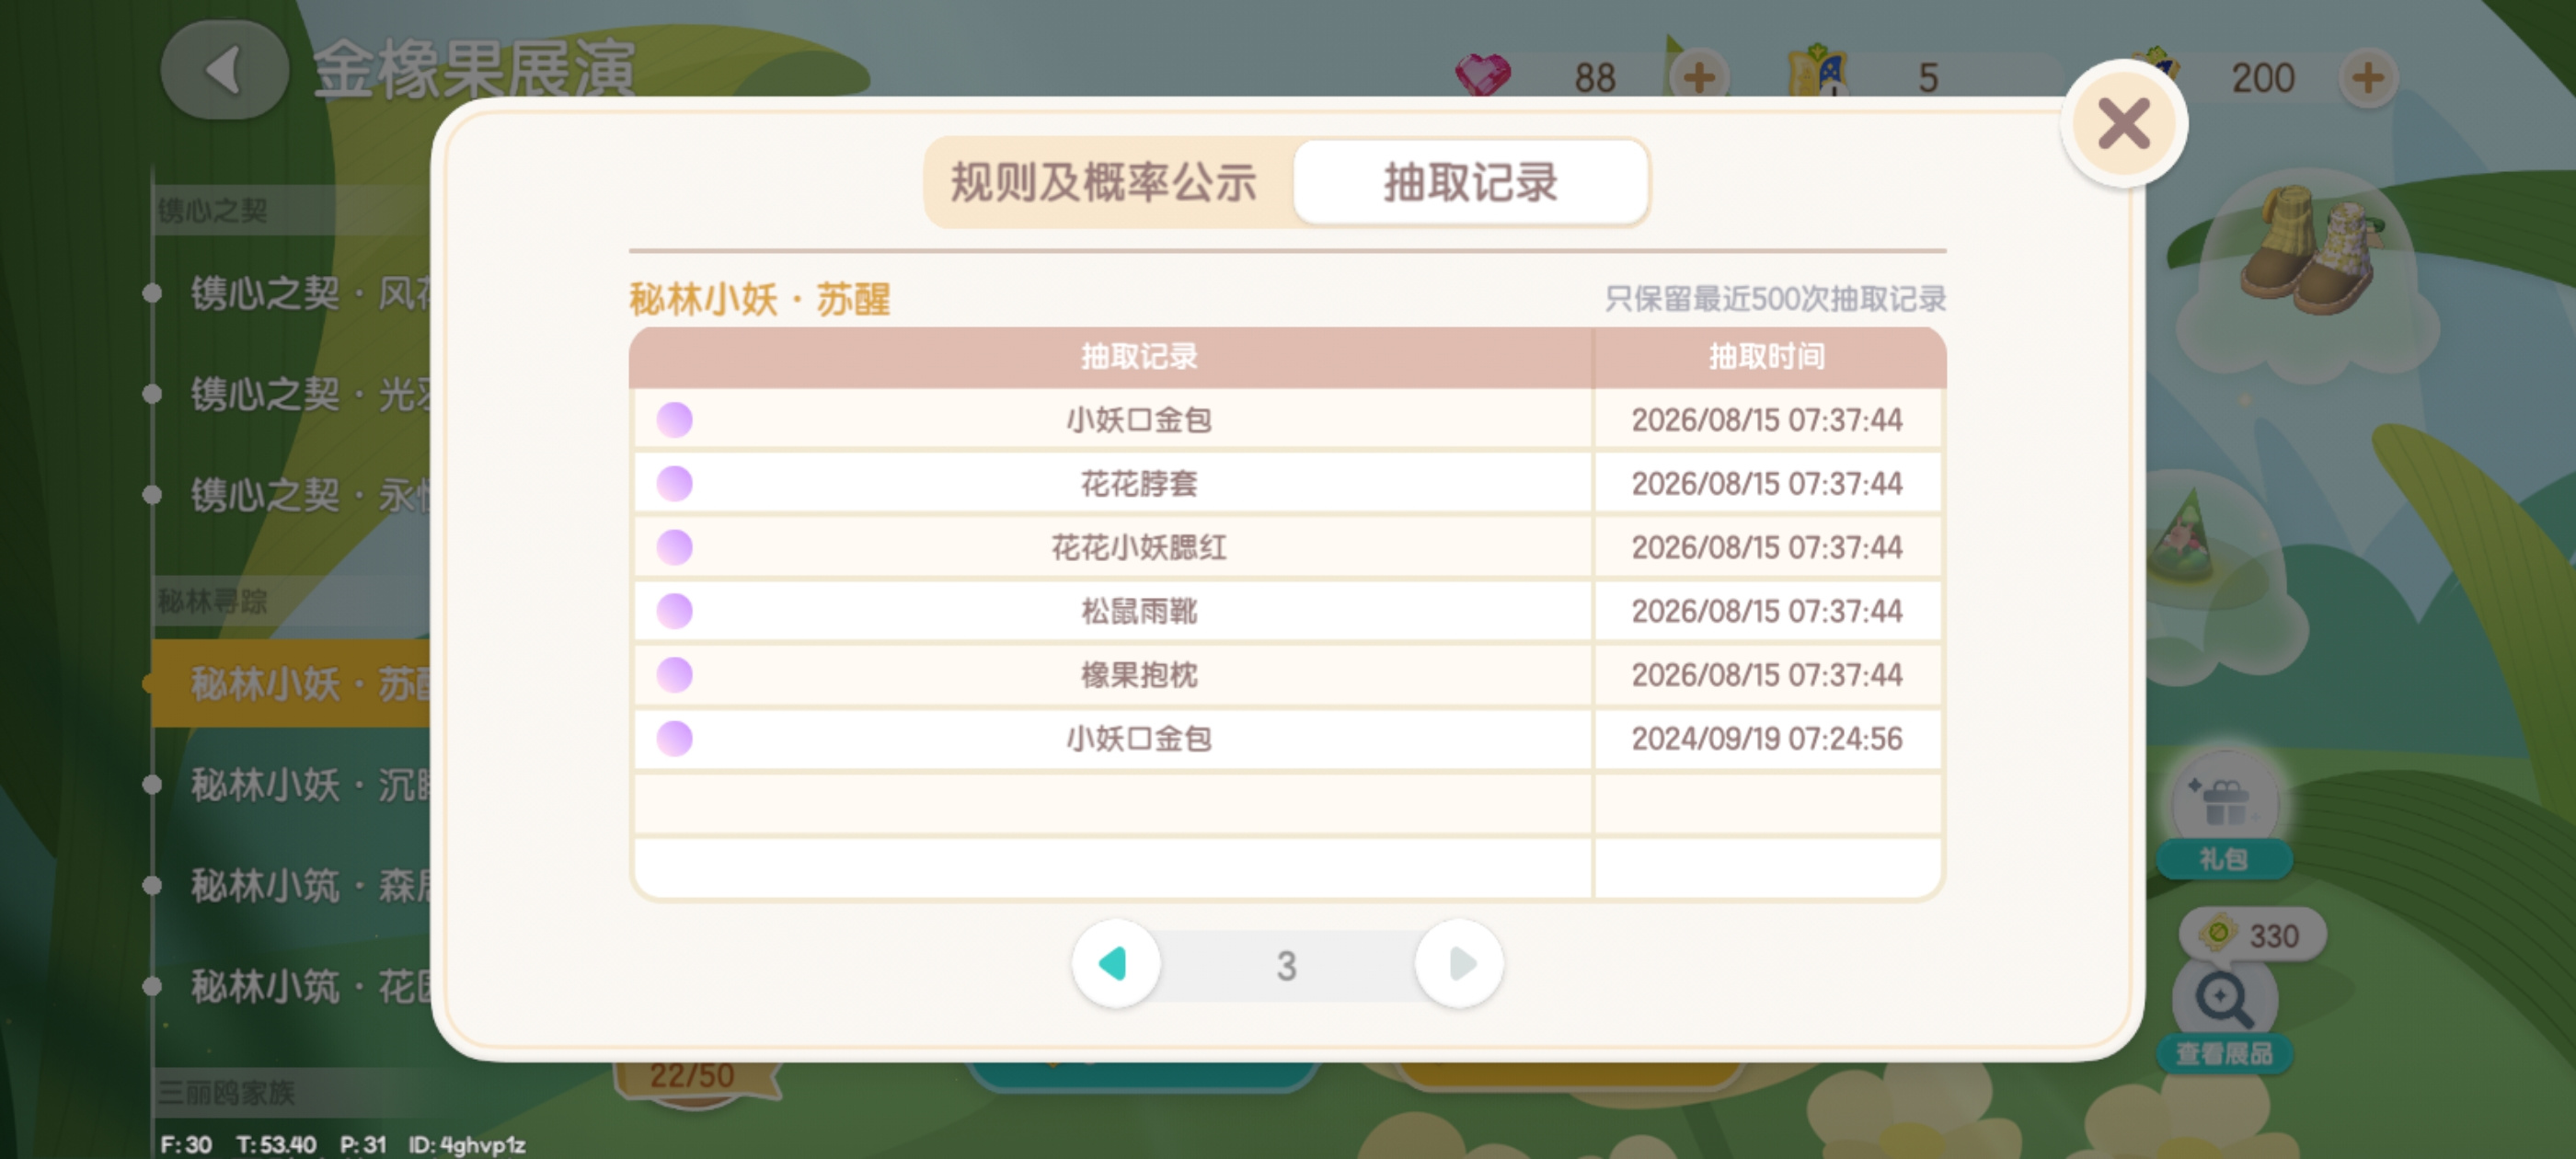The height and width of the screenshot is (1159, 2576).
Task: Switch to the 规则及概率公示 tab
Action: (1104, 182)
